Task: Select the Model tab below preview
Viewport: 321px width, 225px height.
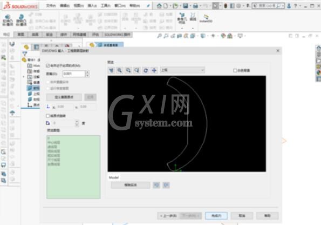Action: [114, 177]
